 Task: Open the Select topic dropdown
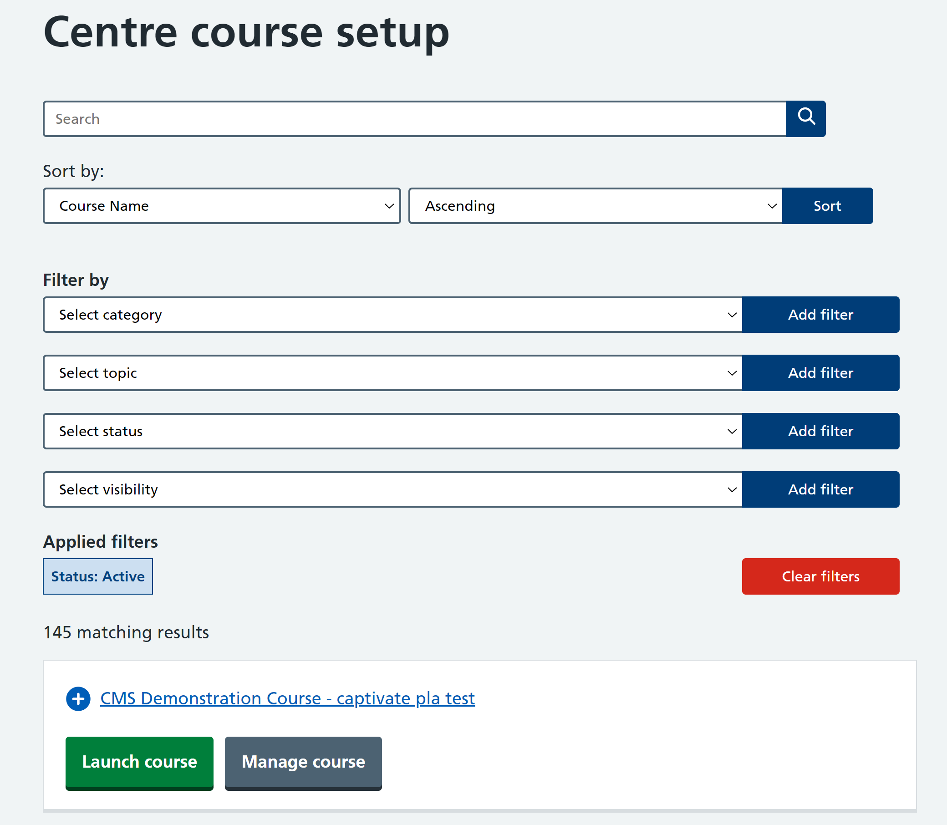(392, 373)
